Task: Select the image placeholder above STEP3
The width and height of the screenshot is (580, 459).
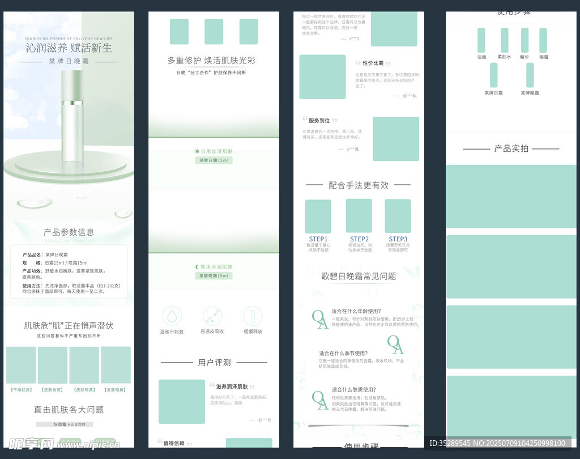Action: click(398, 216)
